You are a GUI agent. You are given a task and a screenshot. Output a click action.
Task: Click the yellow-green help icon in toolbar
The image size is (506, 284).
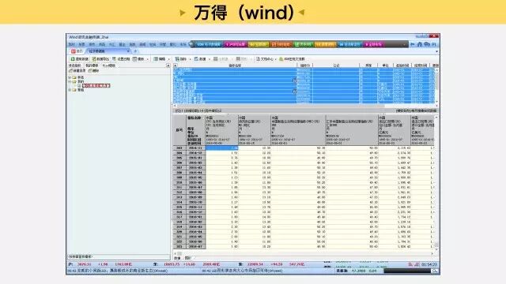pos(281,59)
